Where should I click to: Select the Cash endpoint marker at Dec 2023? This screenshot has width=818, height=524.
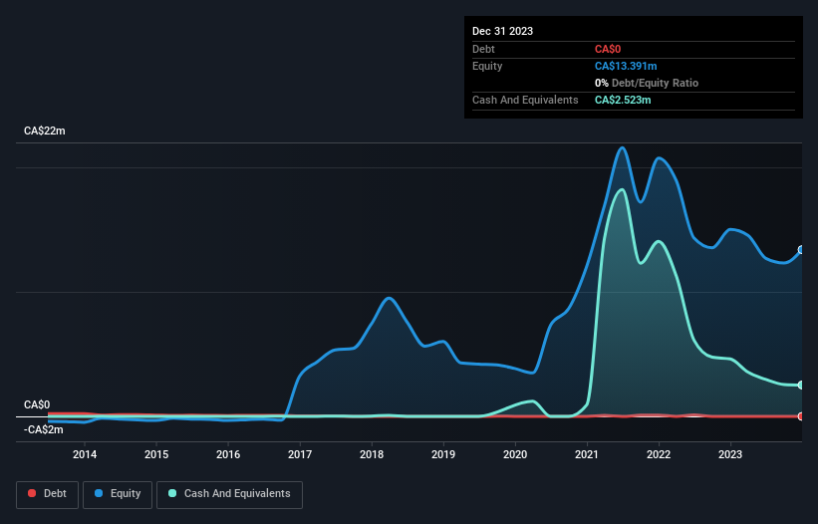click(801, 385)
